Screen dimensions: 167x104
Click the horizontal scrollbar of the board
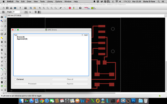coord(61,93)
